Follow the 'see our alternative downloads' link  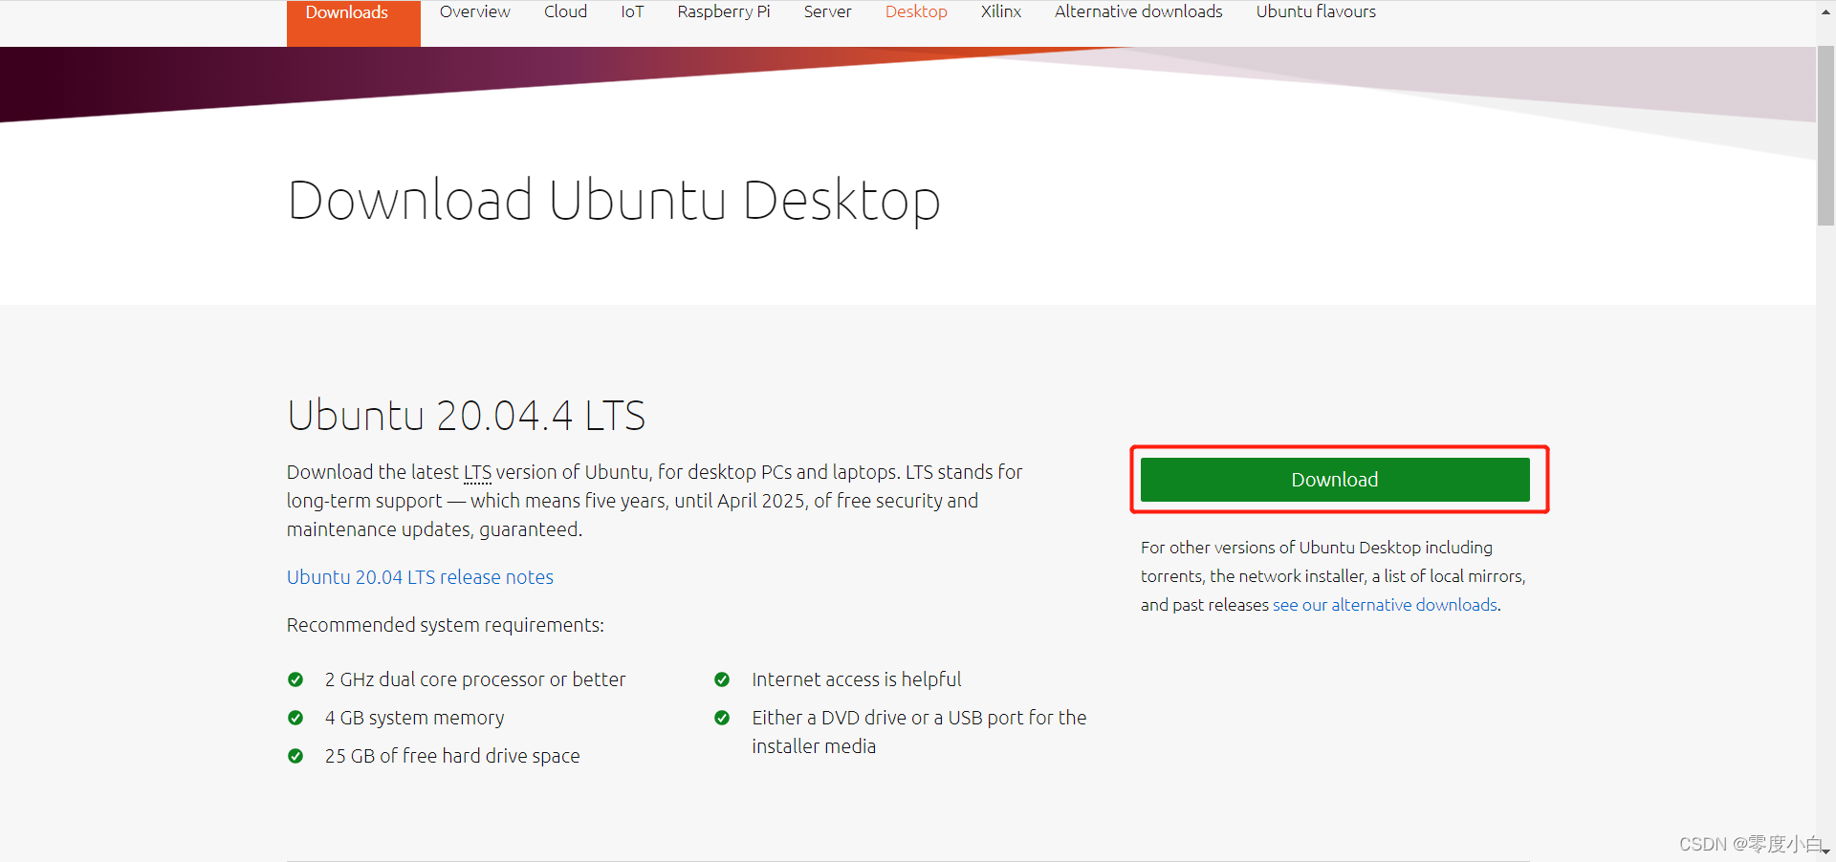(x=1385, y=605)
